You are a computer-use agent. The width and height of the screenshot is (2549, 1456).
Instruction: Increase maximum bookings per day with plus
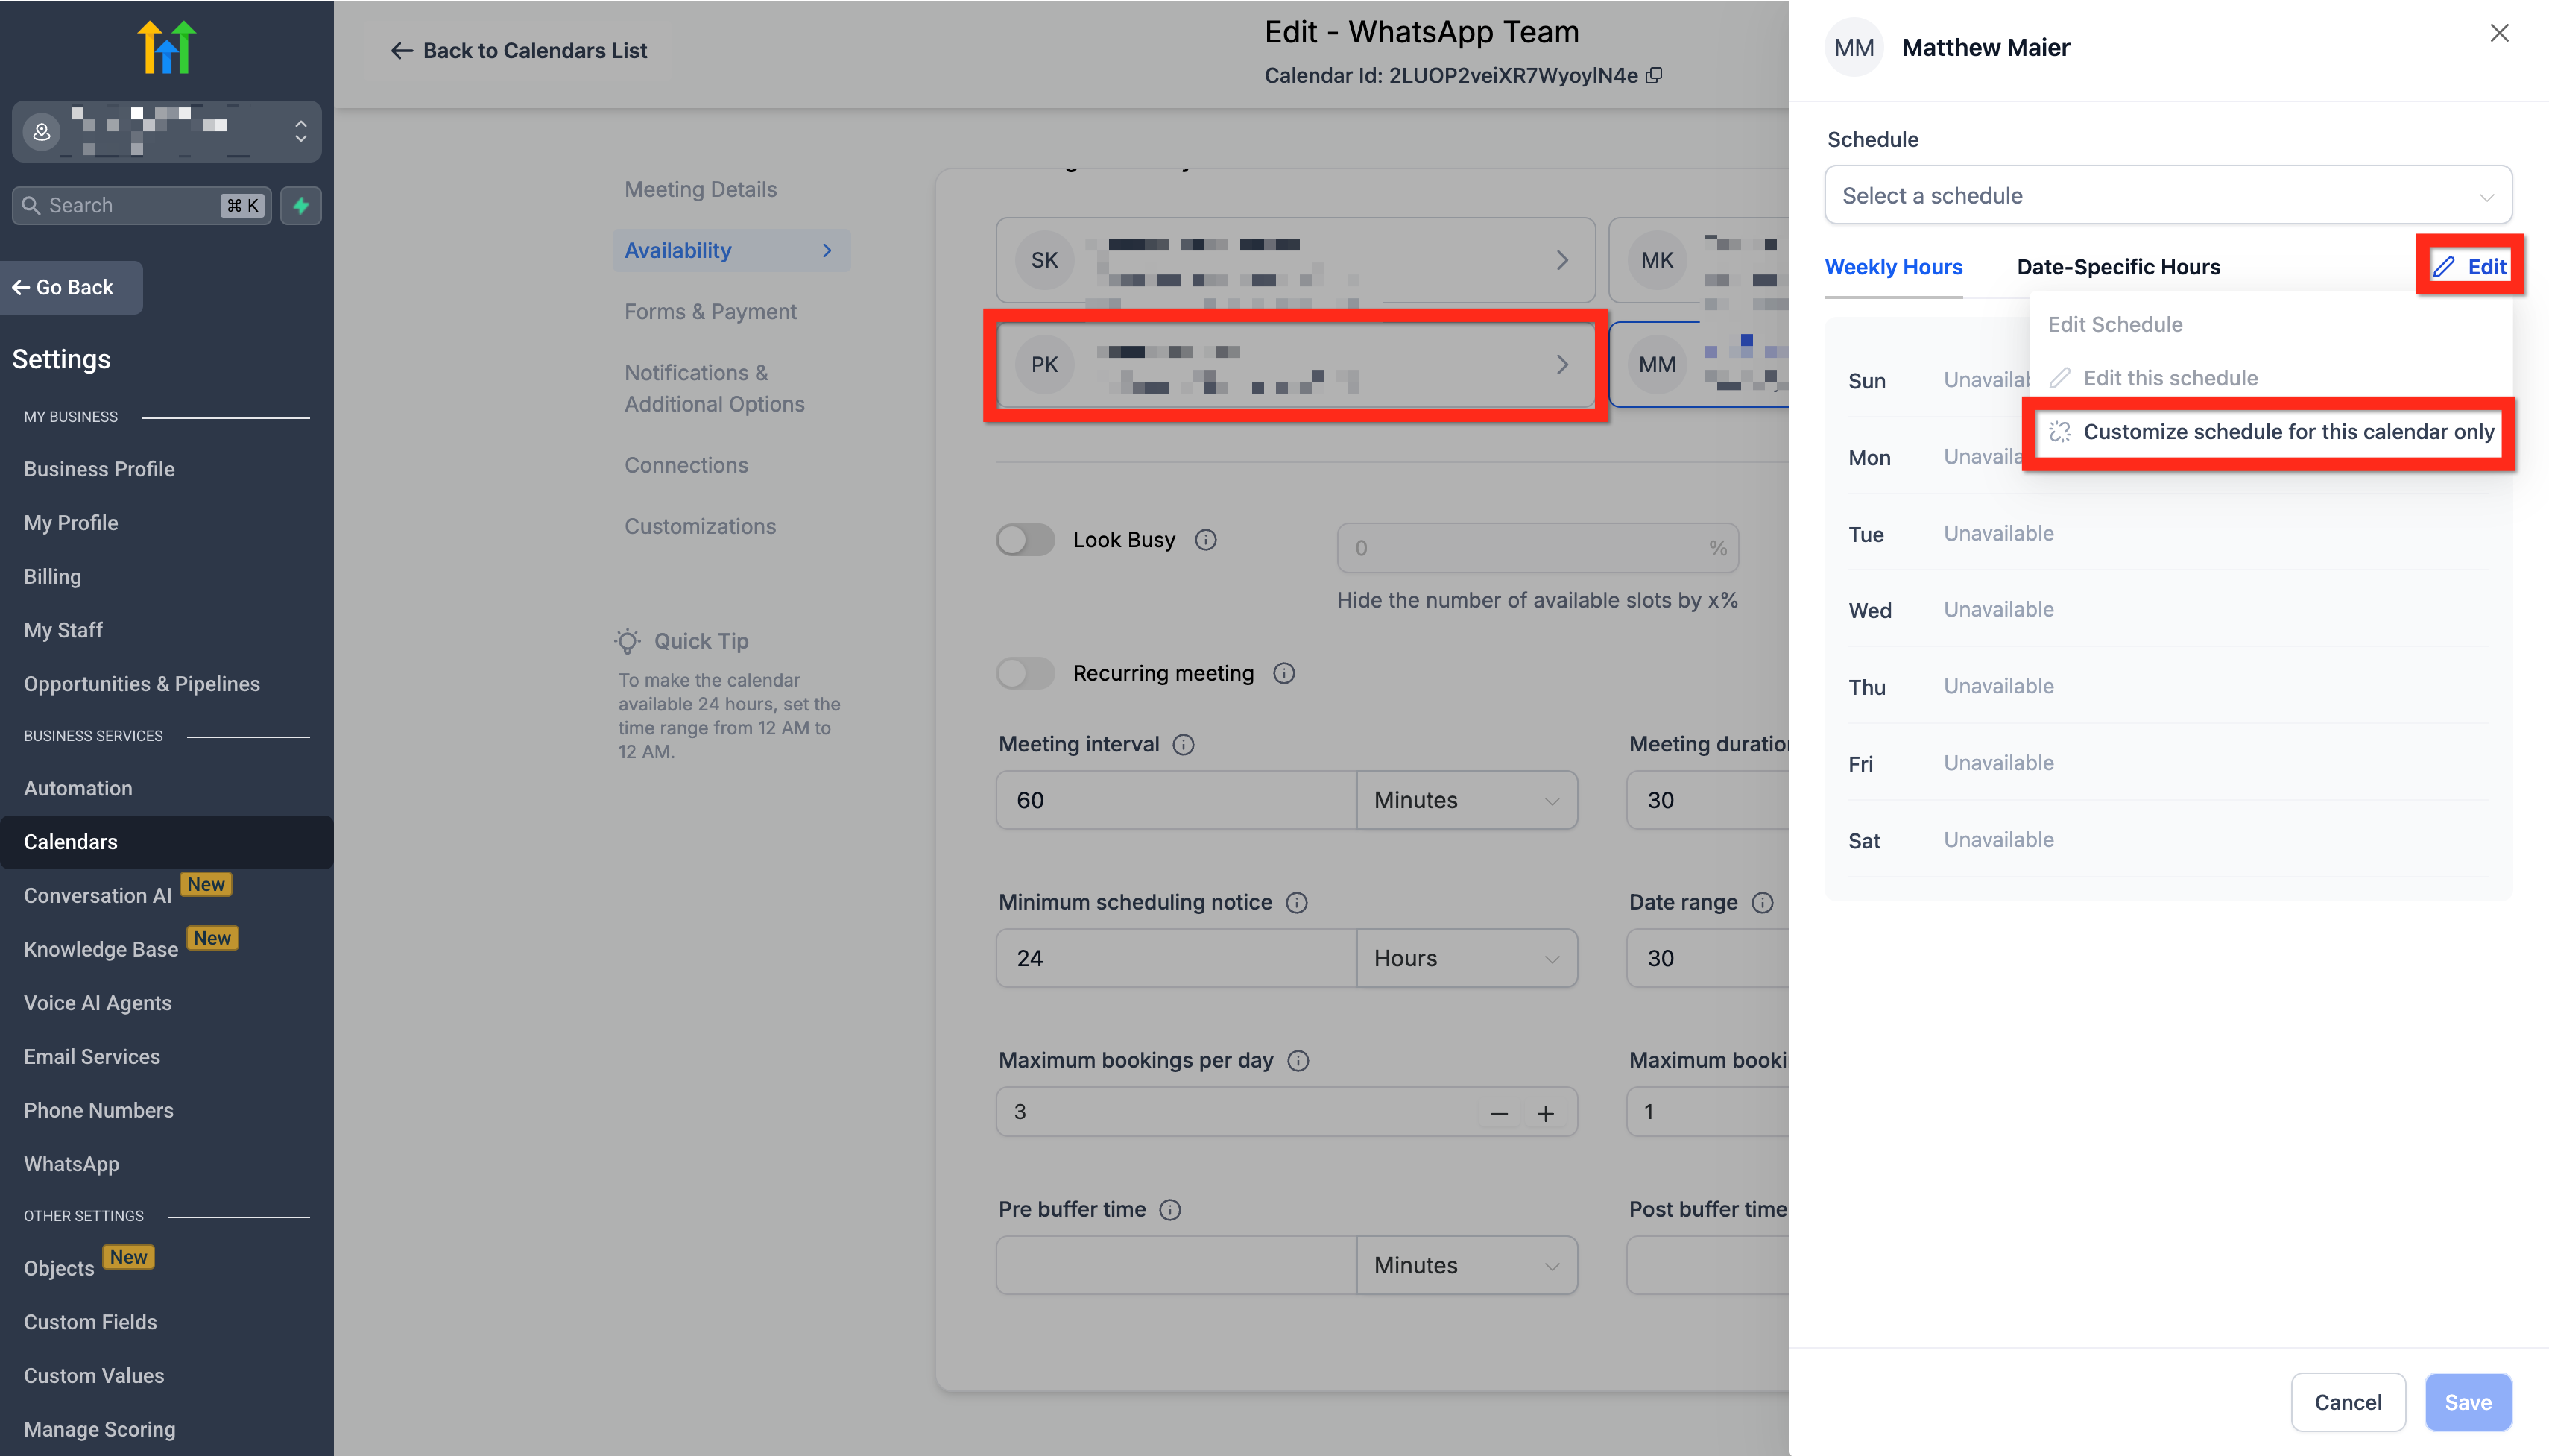point(1545,1113)
